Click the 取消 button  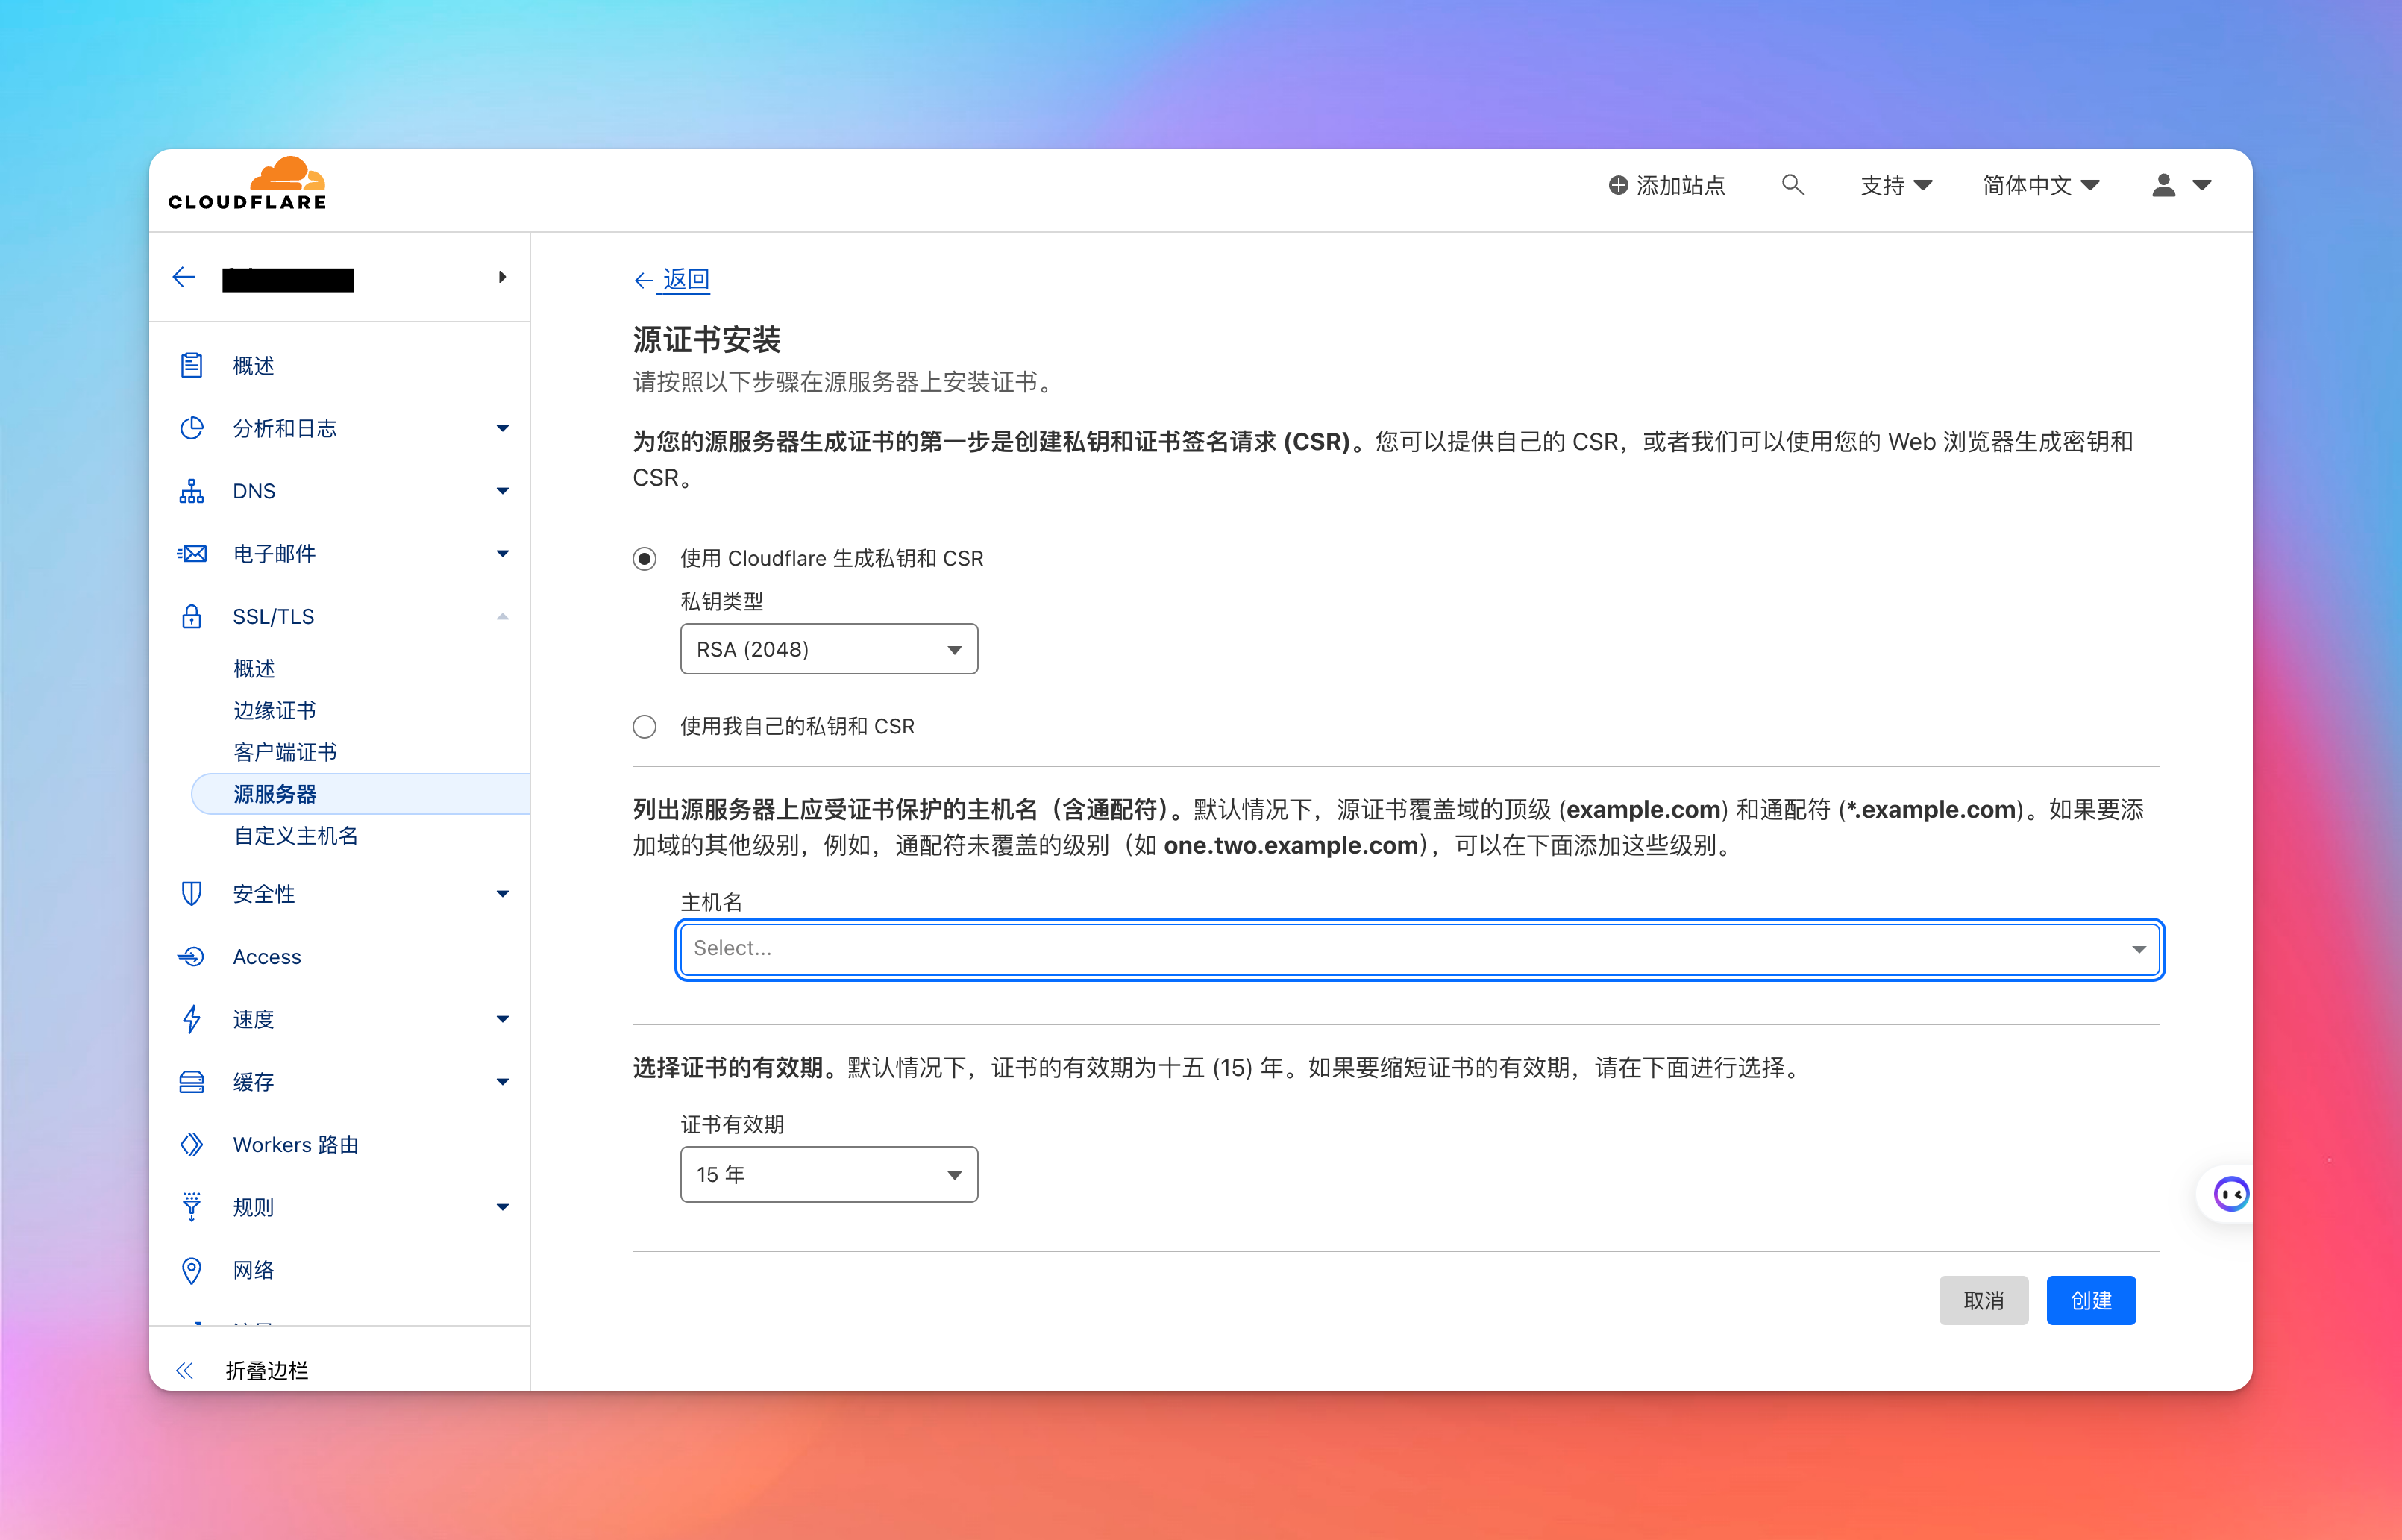coord(1984,1300)
